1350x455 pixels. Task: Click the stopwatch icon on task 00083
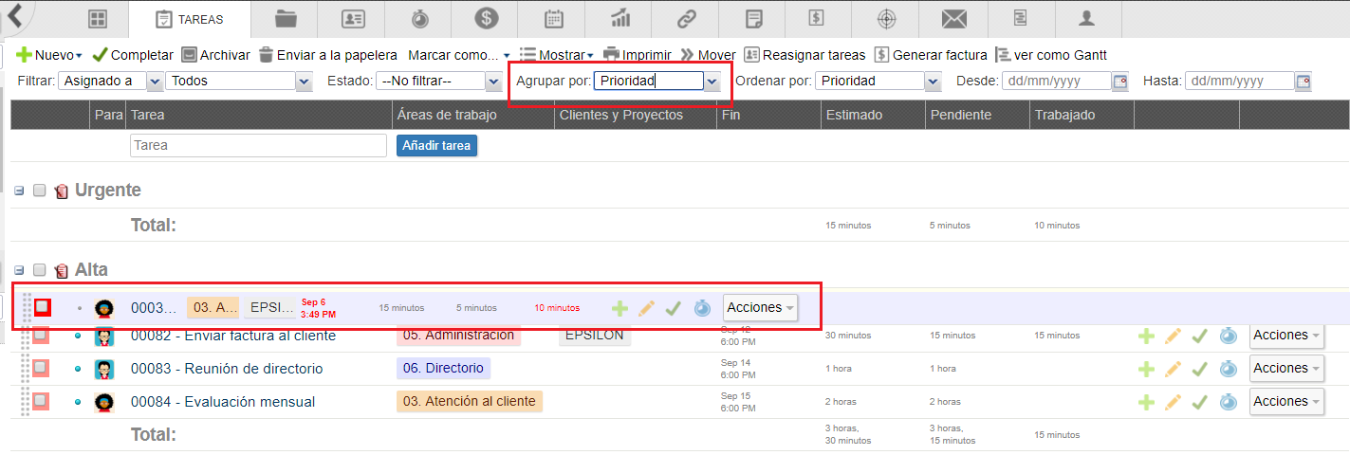tap(1228, 369)
